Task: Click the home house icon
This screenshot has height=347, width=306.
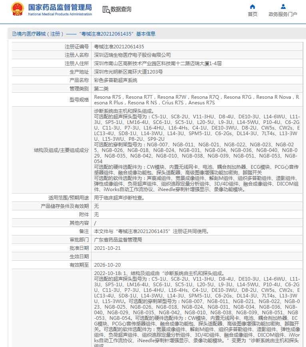Action: (x=252, y=7)
